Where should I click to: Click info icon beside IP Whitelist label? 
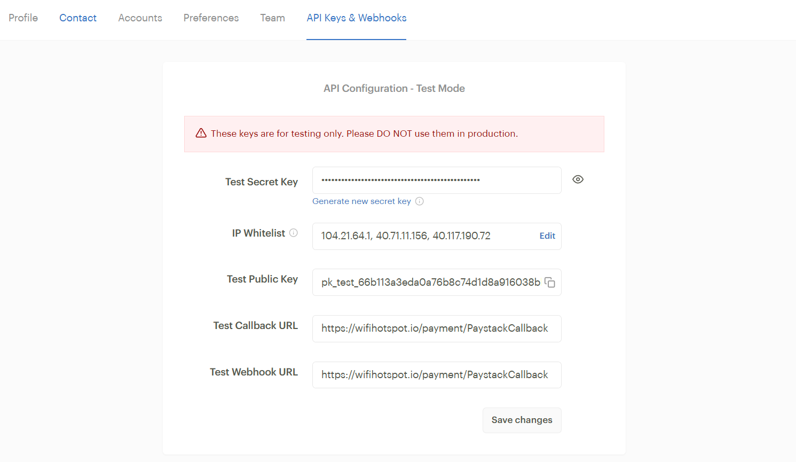coord(294,233)
